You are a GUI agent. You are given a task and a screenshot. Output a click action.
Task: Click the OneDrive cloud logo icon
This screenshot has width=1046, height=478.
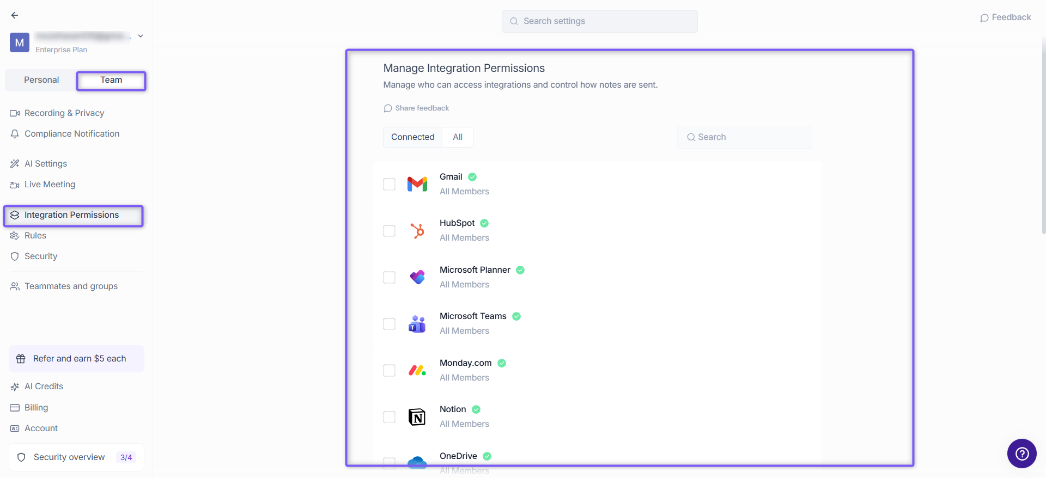coord(417,462)
